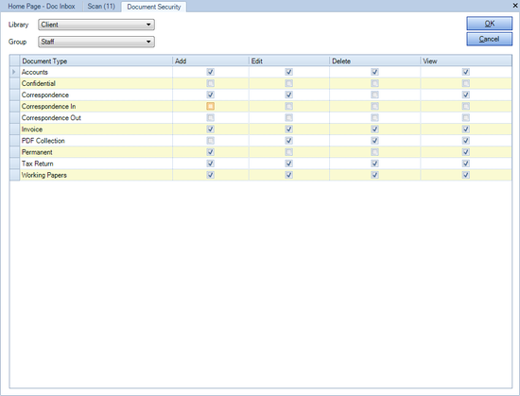Uncheck Edit permission for Accounts
The height and width of the screenshot is (396, 520).
[x=289, y=72]
